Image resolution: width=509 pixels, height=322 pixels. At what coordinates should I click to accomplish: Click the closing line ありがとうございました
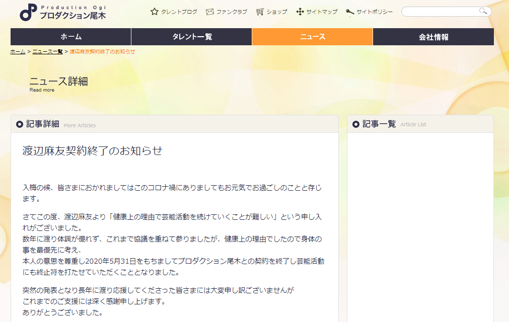63,312
